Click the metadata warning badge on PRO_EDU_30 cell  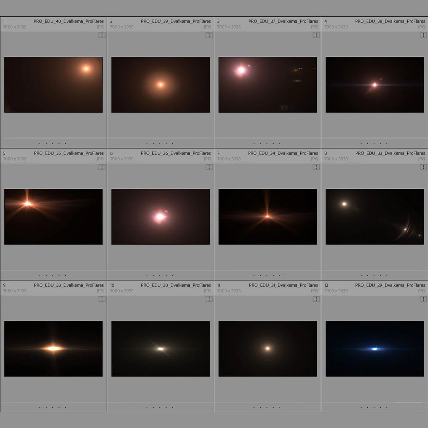[x=209, y=299]
